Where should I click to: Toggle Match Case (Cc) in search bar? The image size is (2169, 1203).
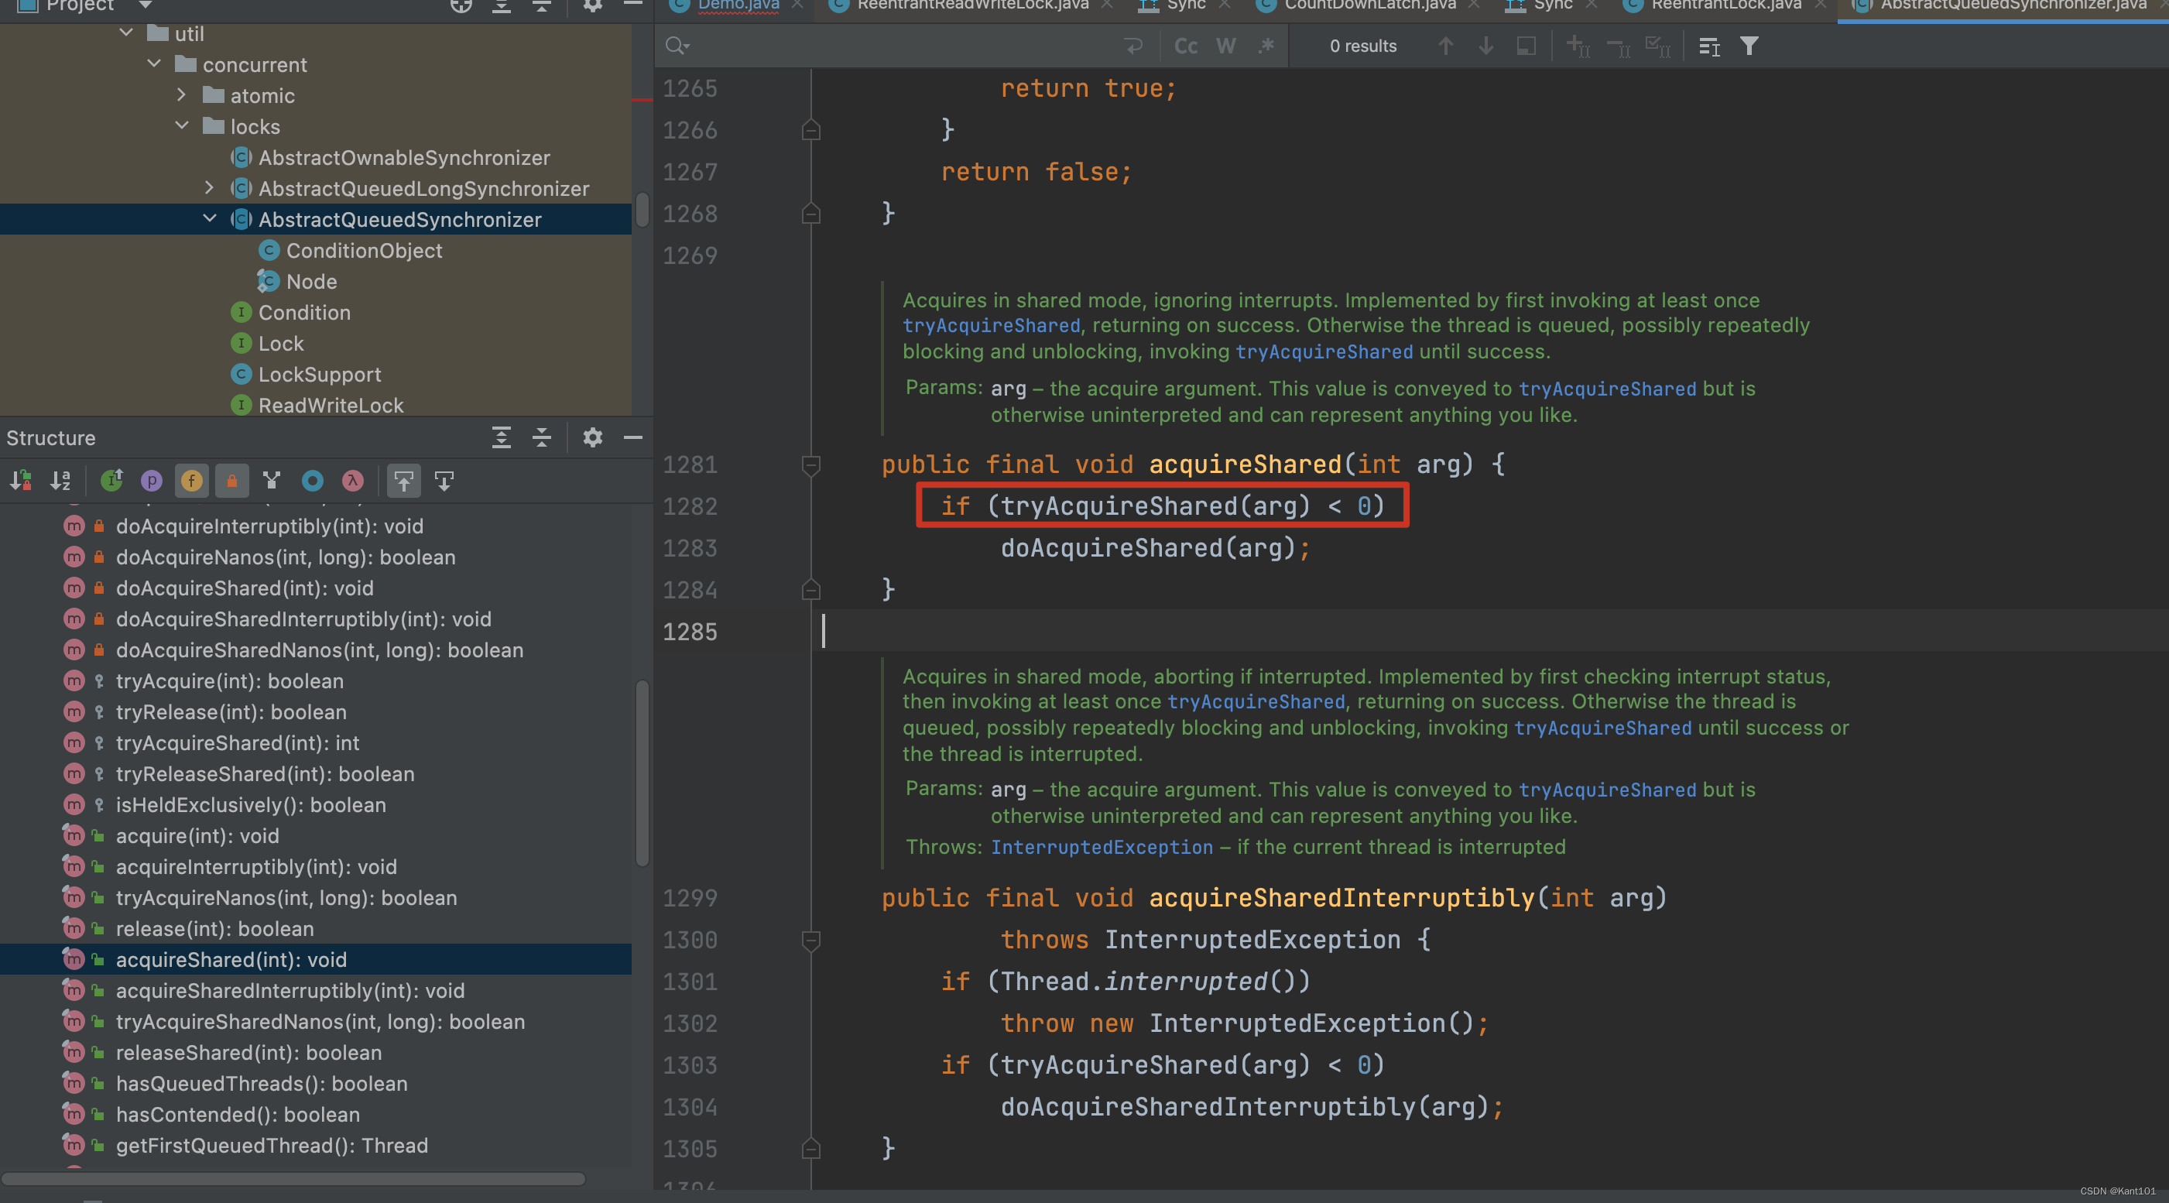1186,46
